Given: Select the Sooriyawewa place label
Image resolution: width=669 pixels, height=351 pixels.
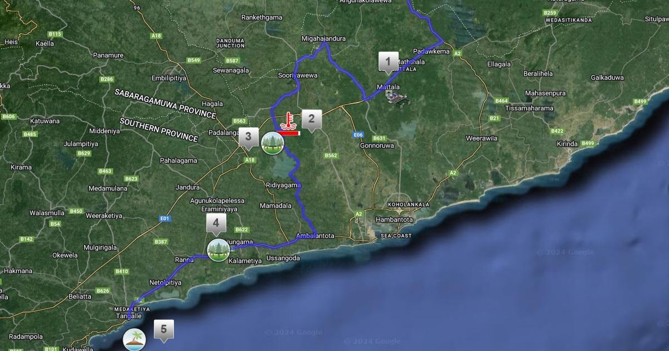Looking at the screenshot, I should (298, 75).
